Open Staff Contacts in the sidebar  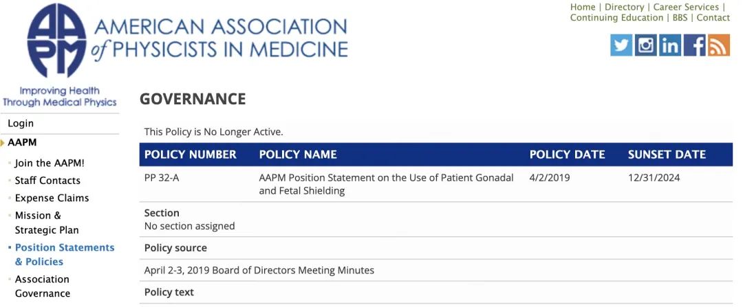coord(47,181)
